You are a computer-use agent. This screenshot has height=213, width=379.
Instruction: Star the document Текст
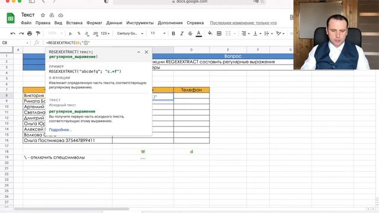point(43,15)
